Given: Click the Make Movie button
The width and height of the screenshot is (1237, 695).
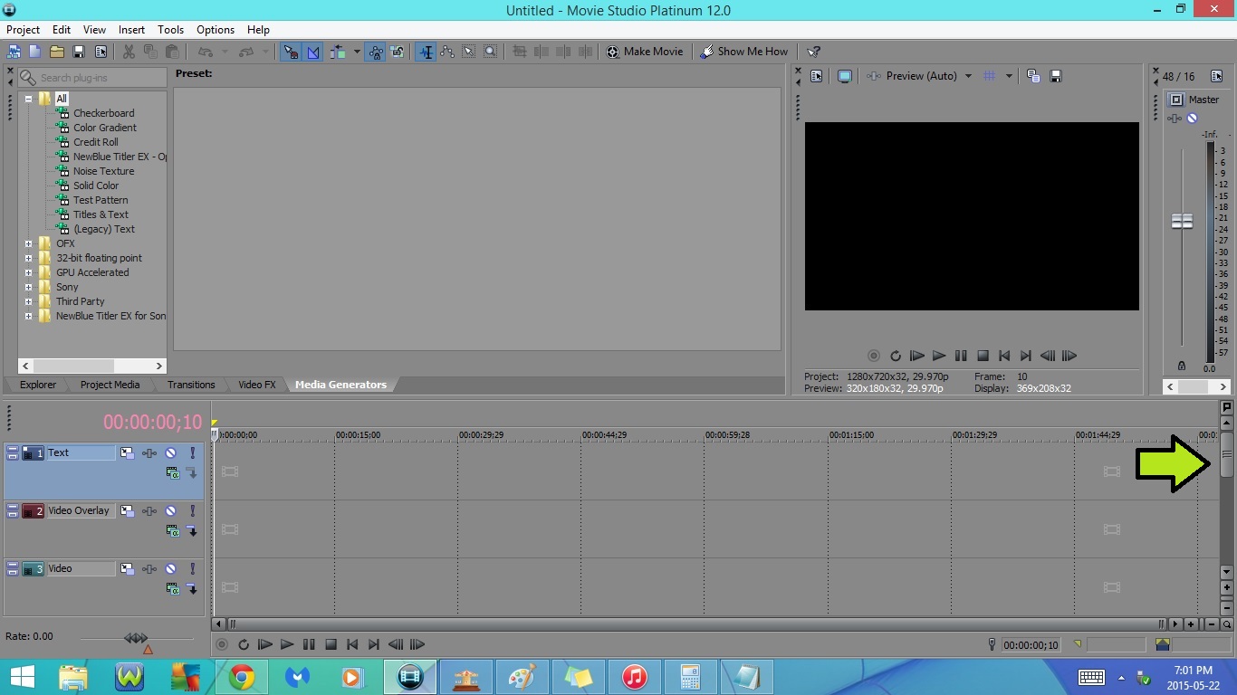Looking at the screenshot, I should [645, 52].
